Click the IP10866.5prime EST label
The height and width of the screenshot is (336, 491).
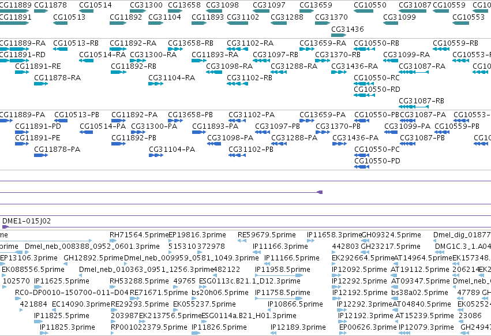[x=295, y=304]
